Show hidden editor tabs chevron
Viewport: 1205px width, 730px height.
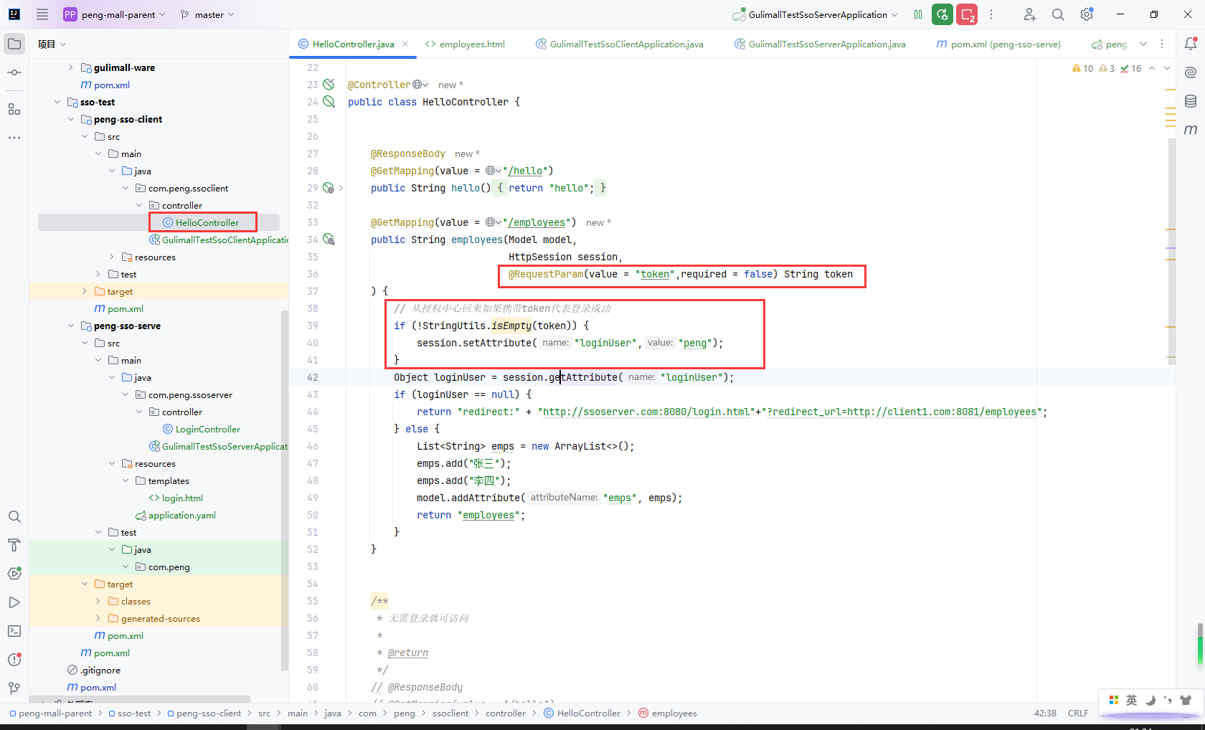(x=1143, y=44)
